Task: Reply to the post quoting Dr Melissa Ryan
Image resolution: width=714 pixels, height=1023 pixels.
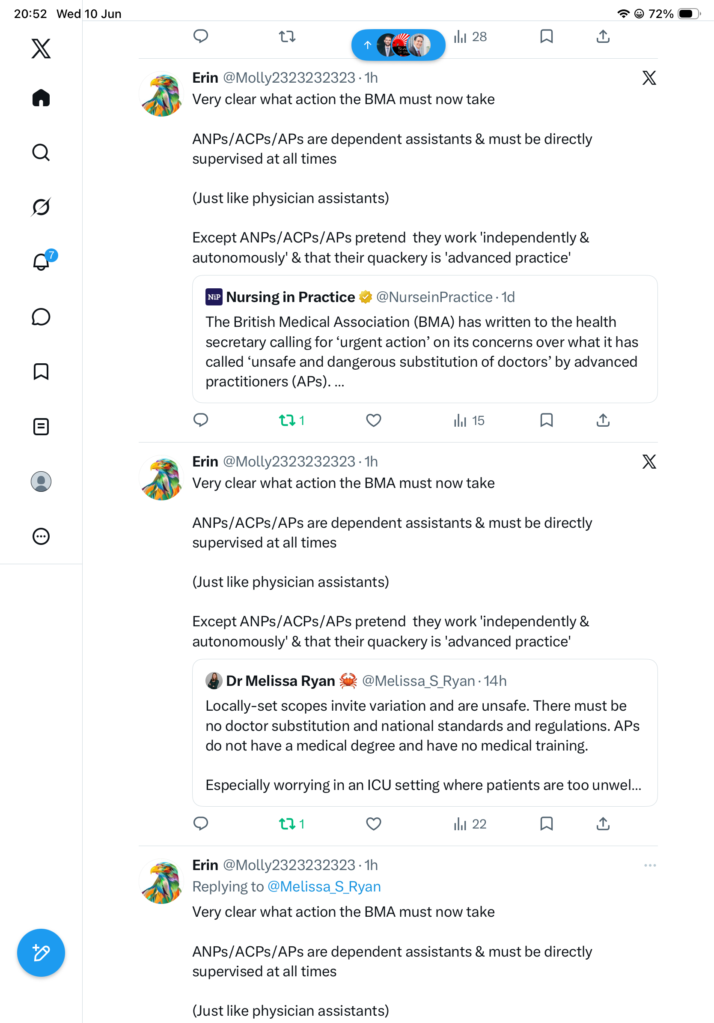Action: [x=201, y=824]
